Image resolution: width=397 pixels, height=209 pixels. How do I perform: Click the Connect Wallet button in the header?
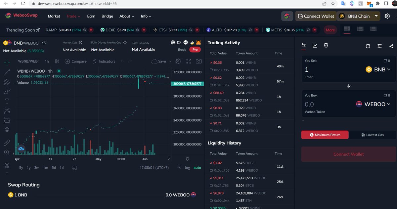click(316, 16)
